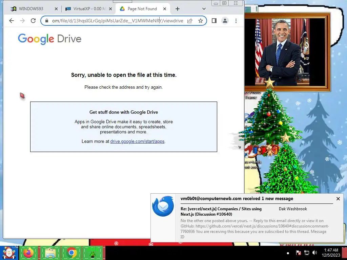Screen dimensions: 347x260
Task: Click 'Get stuff done with Google Drive' heading
Action: pyautogui.click(x=124, y=112)
